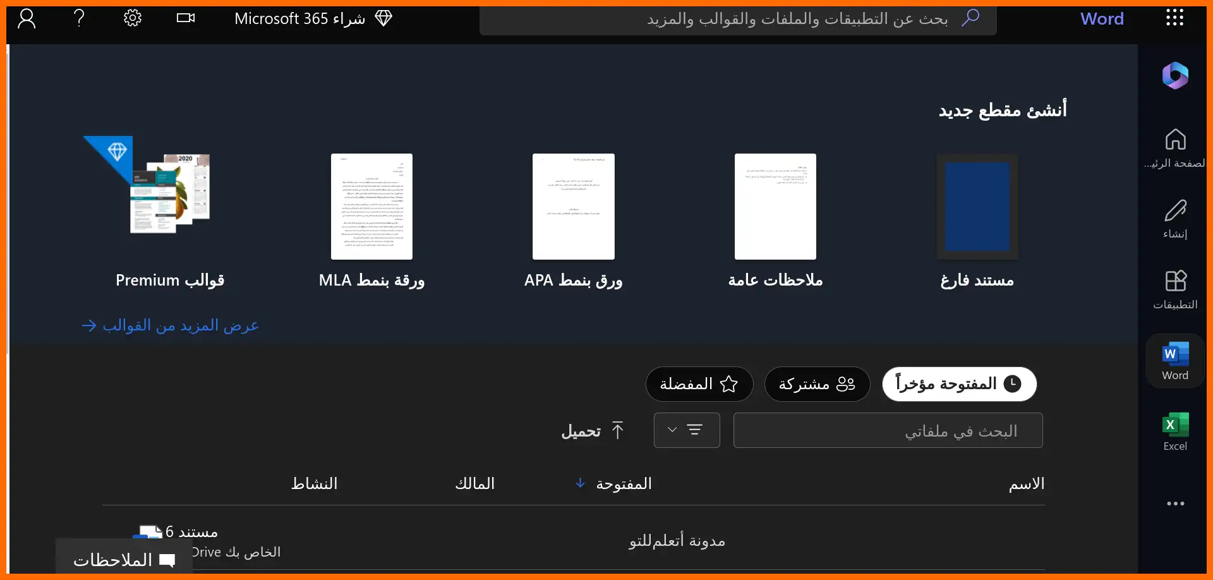The width and height of the screenshot is (1213, 580).
Task: Open the app launcher grid icon
Action: coord(1174,18)
